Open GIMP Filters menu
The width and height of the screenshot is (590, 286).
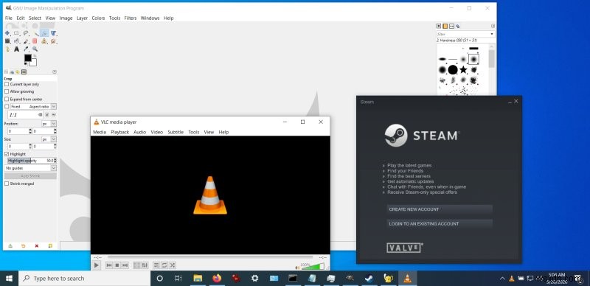(x=131, y=18)
